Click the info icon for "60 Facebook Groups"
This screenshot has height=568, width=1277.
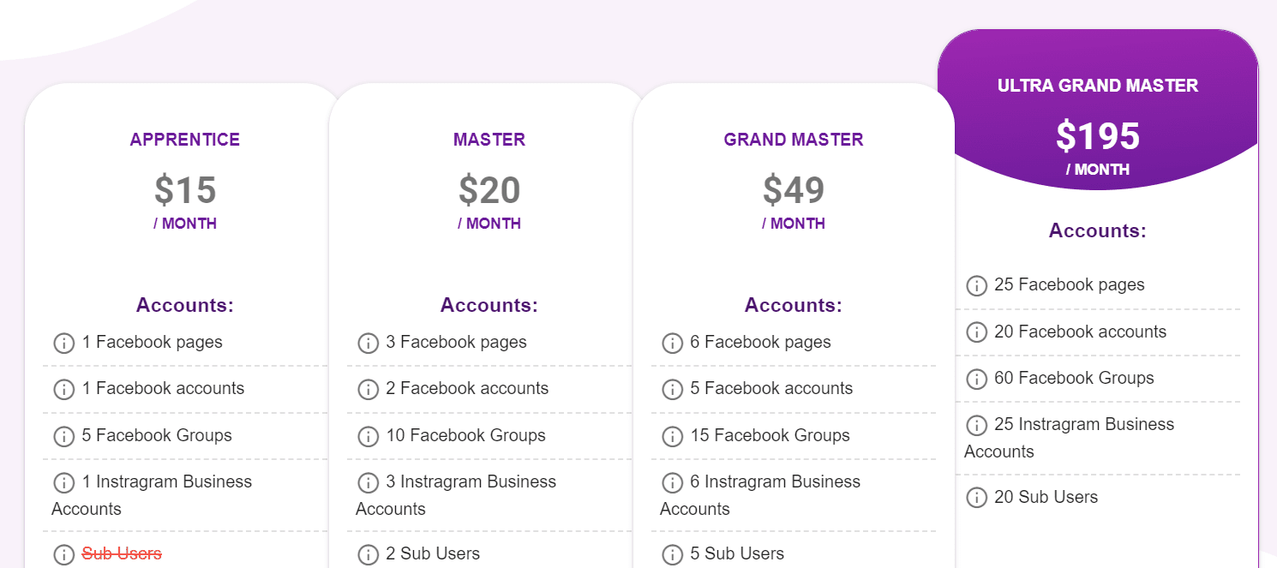(976, 379)
